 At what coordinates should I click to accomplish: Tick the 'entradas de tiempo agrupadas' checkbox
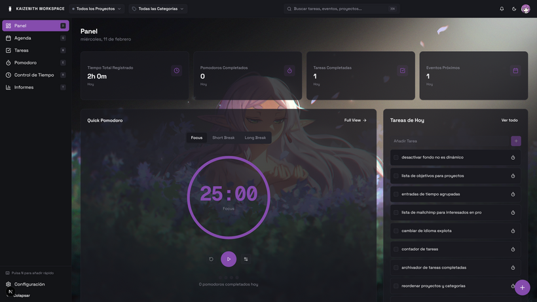396,194
